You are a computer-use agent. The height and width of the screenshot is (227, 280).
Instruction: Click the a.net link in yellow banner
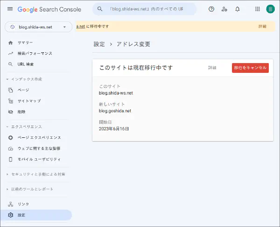tap(81, 27)
